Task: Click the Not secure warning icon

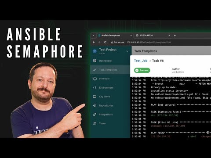Action: 112,42
